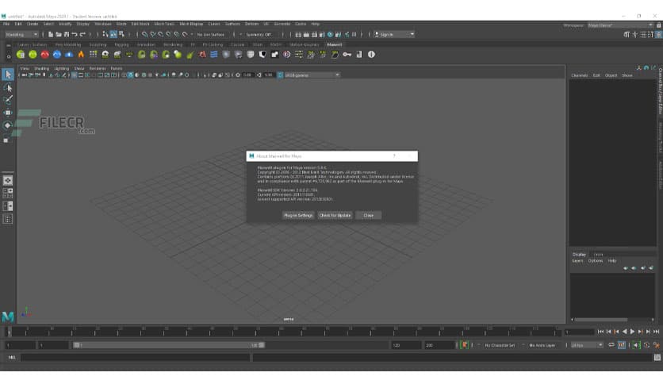Click the time slider ruler
The height and width of the screenshot is (384, 663).
[283, 332]
